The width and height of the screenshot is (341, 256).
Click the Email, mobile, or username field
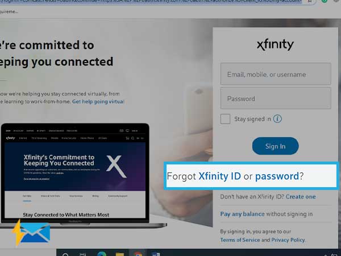(276, 74)
